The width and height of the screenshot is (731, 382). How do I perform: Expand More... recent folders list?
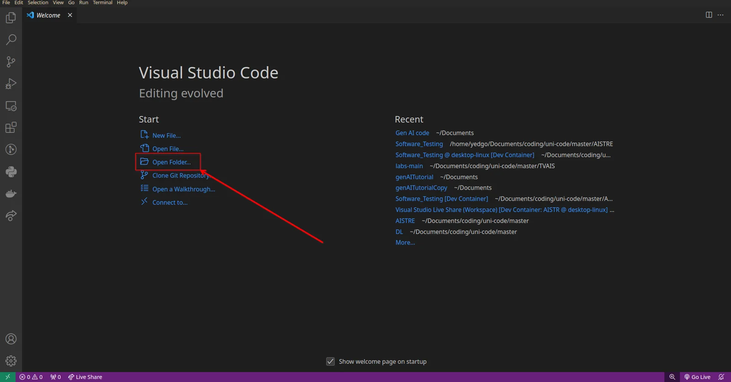click(405, 243)
